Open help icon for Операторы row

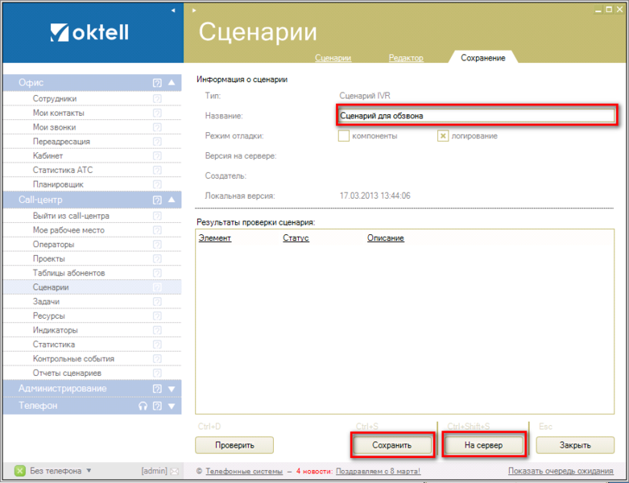coord(157,245)
